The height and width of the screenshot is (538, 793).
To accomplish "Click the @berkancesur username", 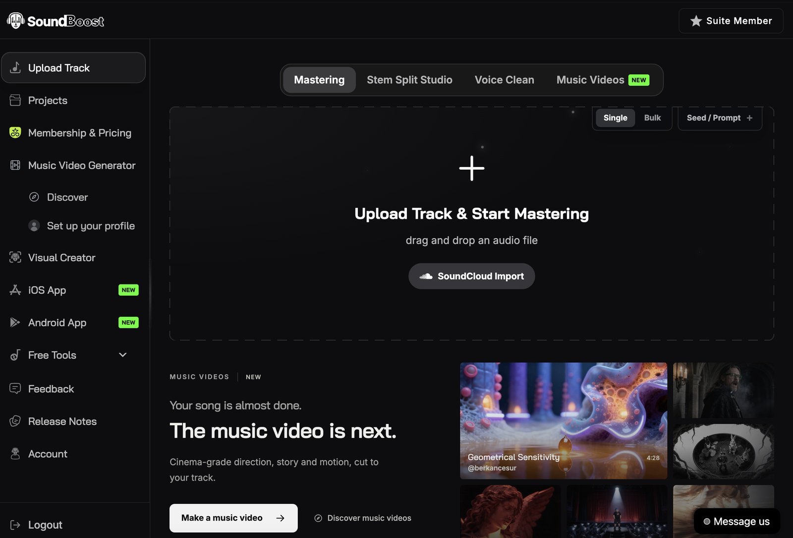I will point(492,468).
